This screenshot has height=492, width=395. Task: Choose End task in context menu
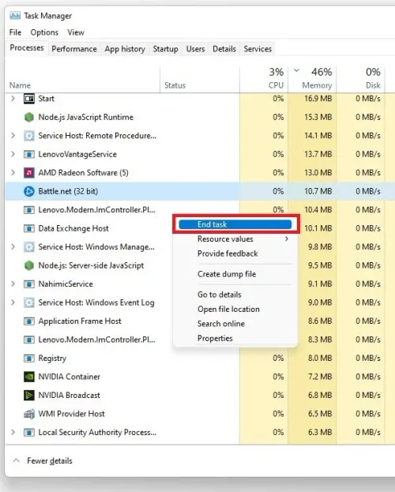point(235,224)
